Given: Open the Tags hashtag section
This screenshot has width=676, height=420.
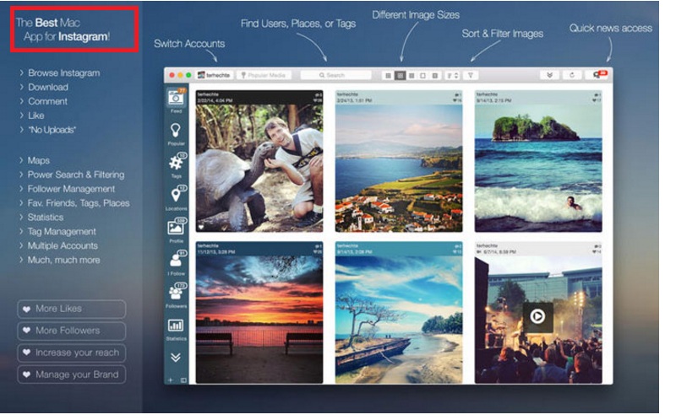Looking at the screenshot, I should coord(176,165).
